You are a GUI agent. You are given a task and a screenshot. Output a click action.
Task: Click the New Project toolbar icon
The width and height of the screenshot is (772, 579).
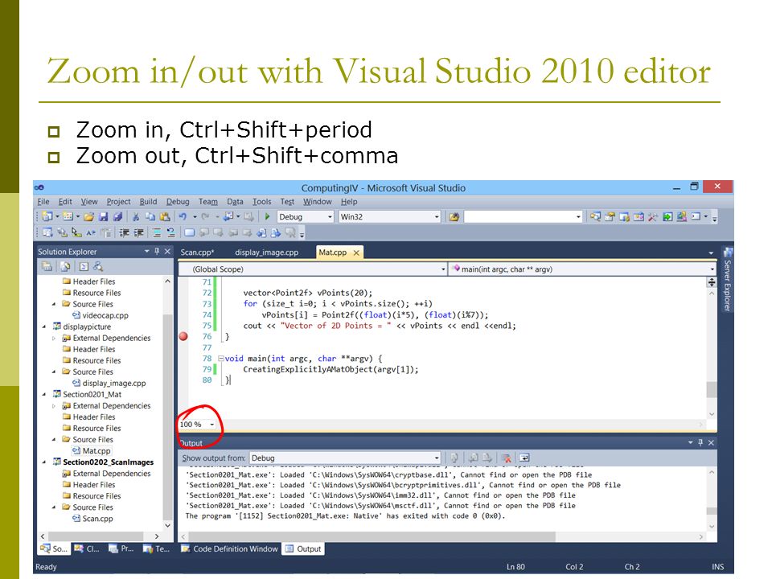tap(47, 216)
